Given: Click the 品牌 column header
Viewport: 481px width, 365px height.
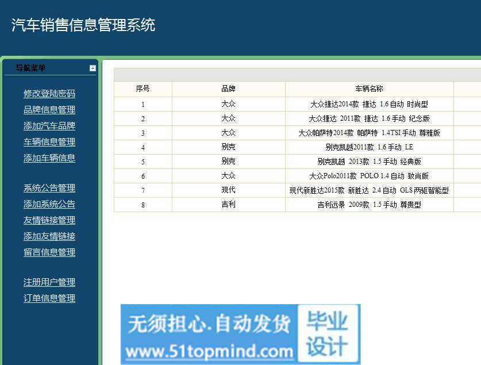Looking at the screenshot, I should (x=229, y=89).
